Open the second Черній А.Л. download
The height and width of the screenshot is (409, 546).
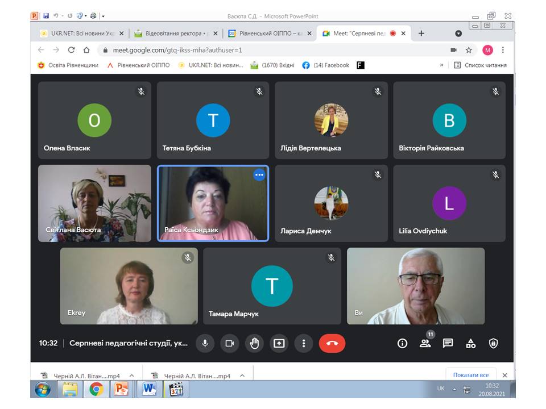click(x=192, y=376)
